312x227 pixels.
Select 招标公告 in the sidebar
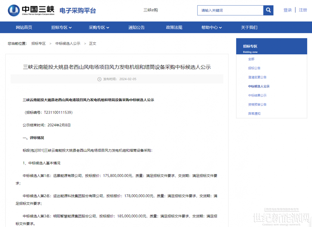254,68
